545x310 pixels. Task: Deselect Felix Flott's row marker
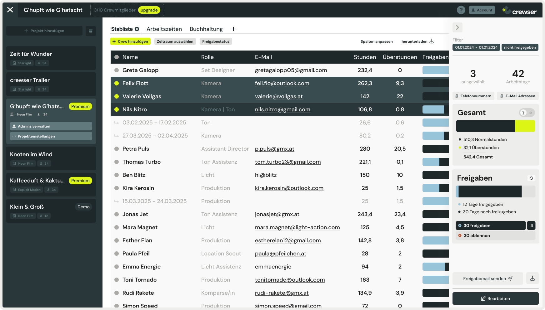pyautogui.click(x=117, y=83)
